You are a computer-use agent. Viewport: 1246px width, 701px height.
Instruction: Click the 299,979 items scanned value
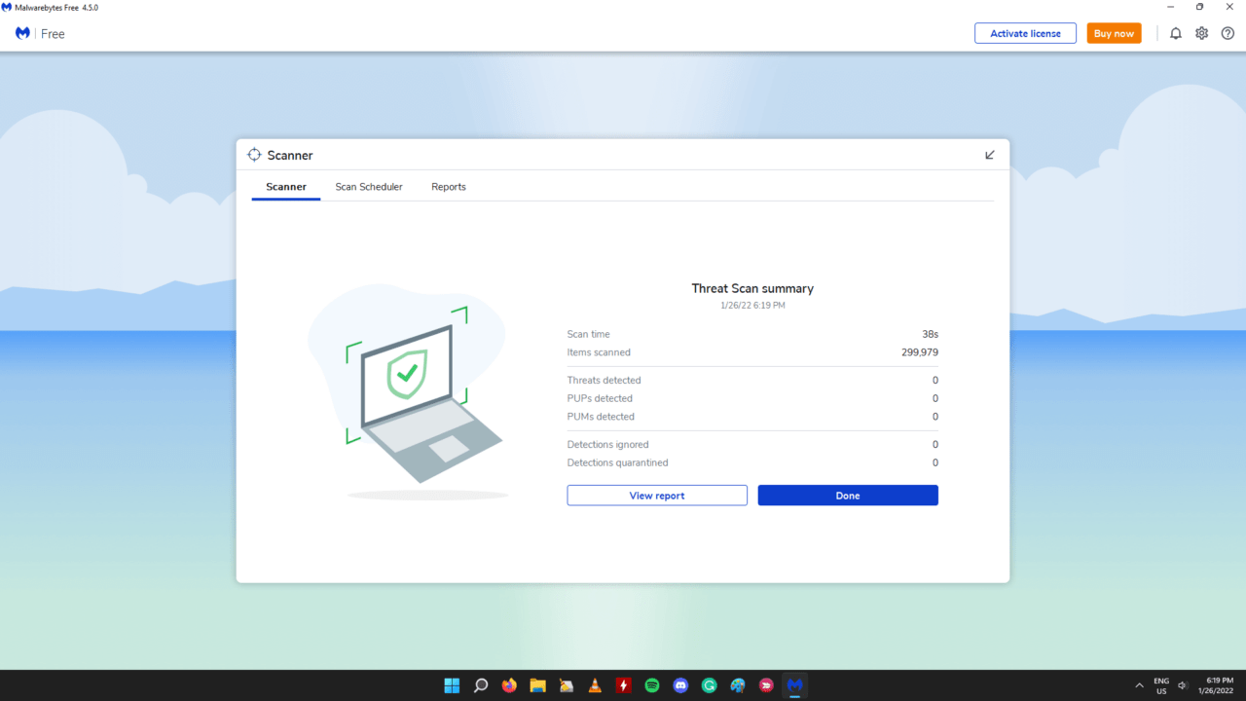pyautogui.click(x=920, y=352)
